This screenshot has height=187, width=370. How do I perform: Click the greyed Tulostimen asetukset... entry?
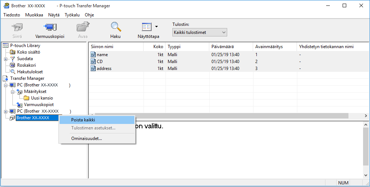point(97,128)
